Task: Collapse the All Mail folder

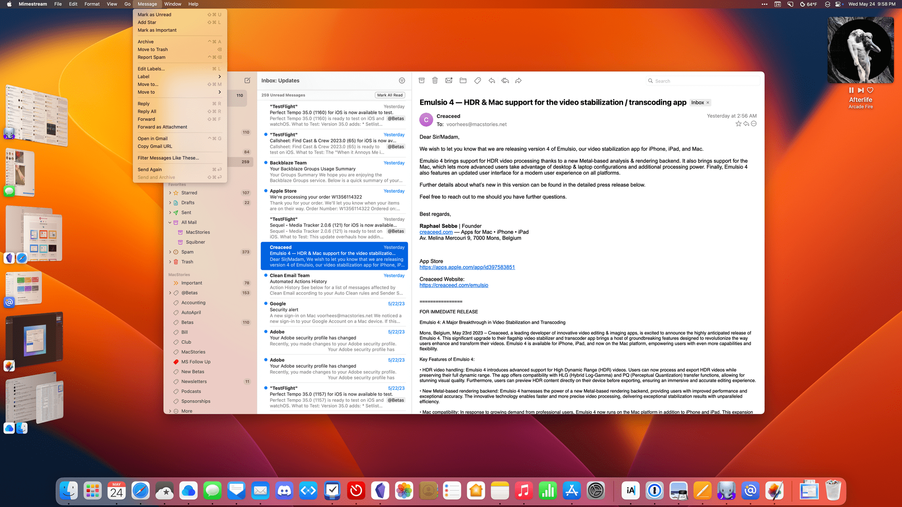Action: 170,223
